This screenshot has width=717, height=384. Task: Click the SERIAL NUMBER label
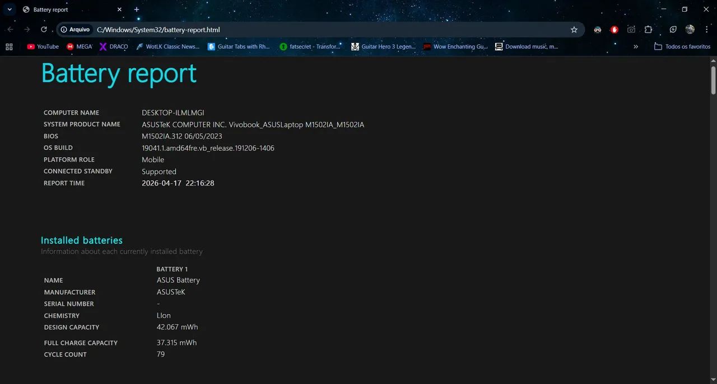point(69,304)
